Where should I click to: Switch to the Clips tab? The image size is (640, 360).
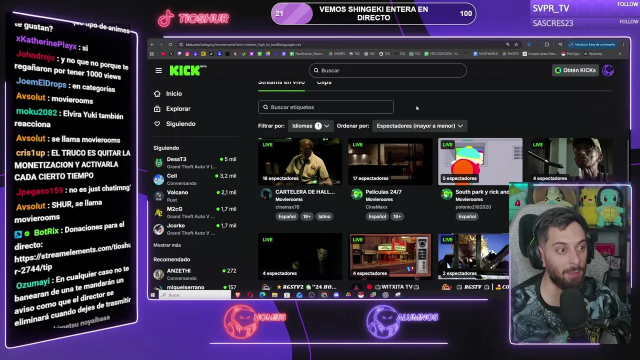[324, 82]
